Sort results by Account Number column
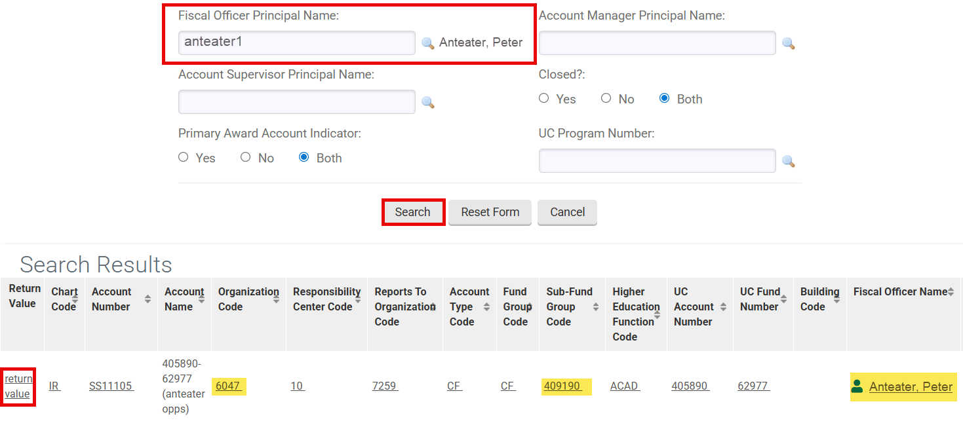 click(x=147, y=299)
